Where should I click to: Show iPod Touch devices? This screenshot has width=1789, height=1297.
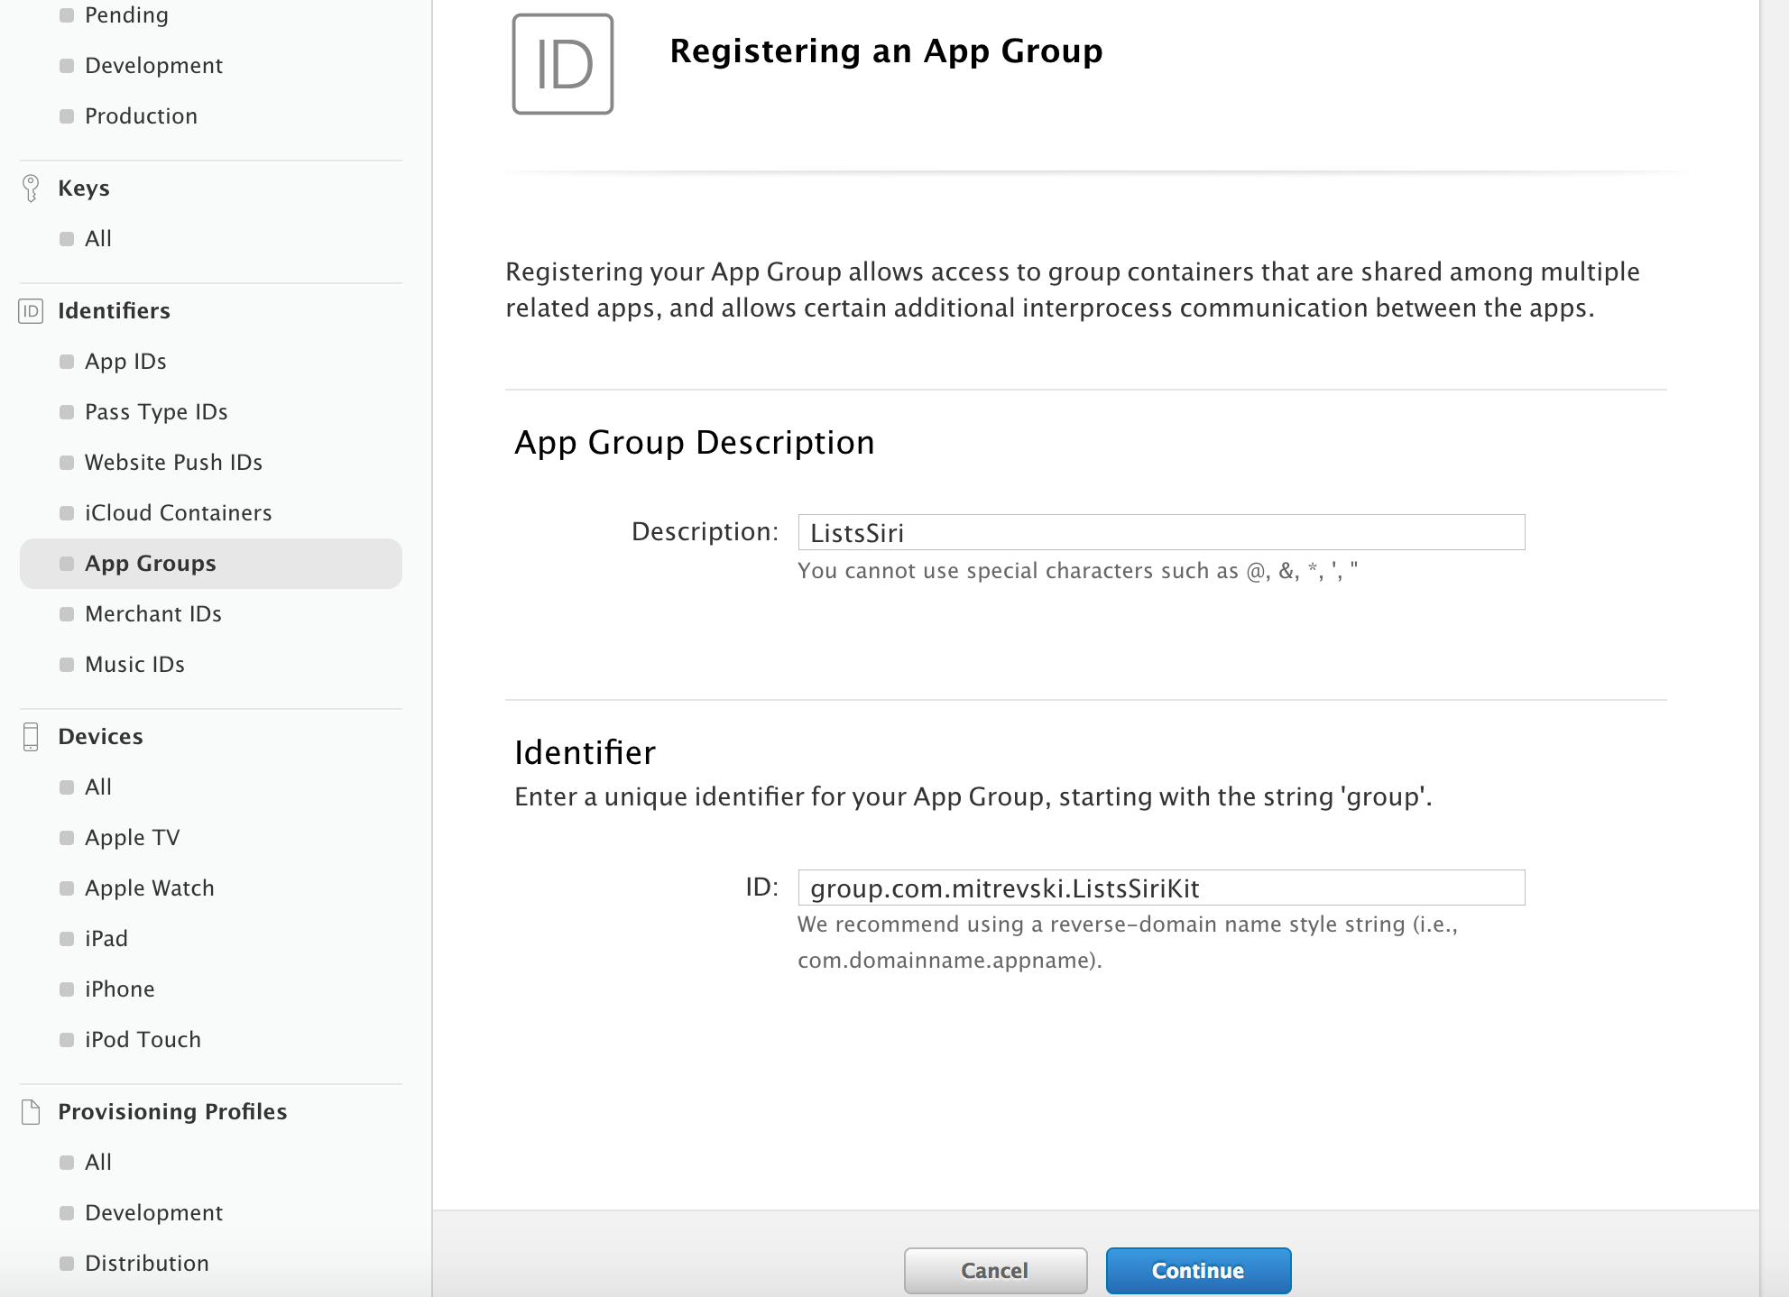pyautogui.click(x=143, y=1040)
